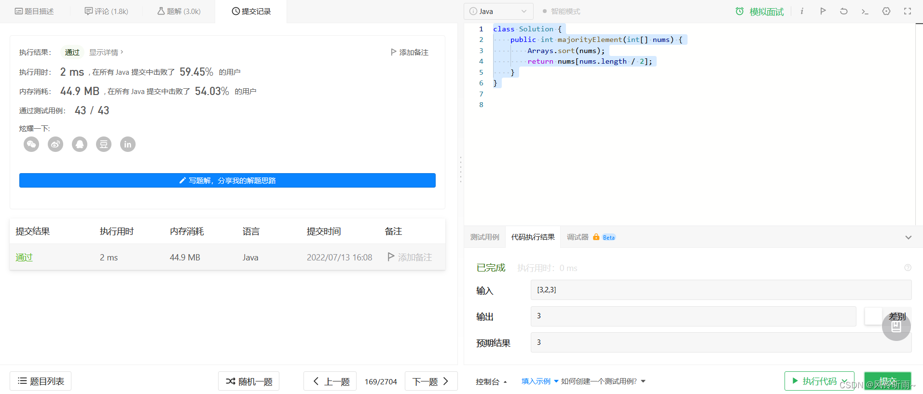Click the 预期结果 field

tap(721, 342)
